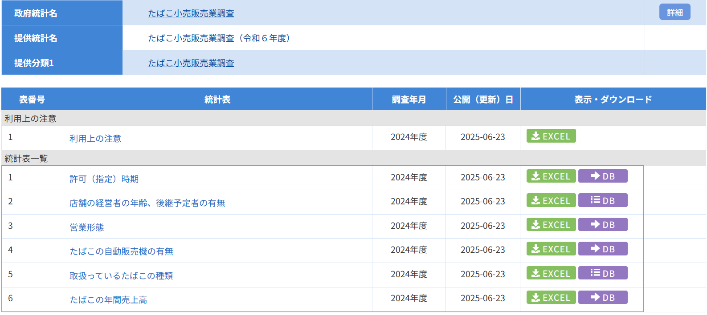Open the たばこ小売販売業調査（令和６年度） link

[221, 38]
